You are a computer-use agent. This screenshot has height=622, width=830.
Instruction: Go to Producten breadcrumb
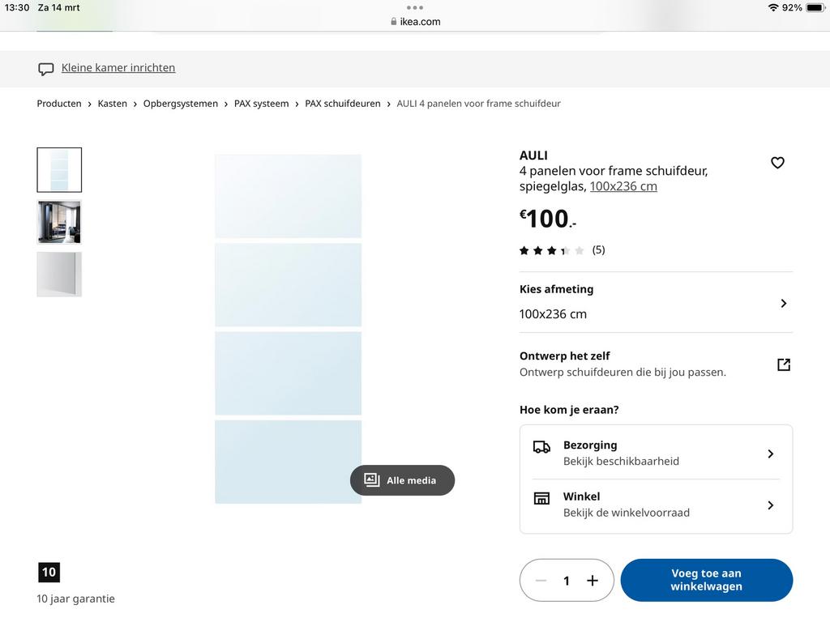[x=59, y=104]
